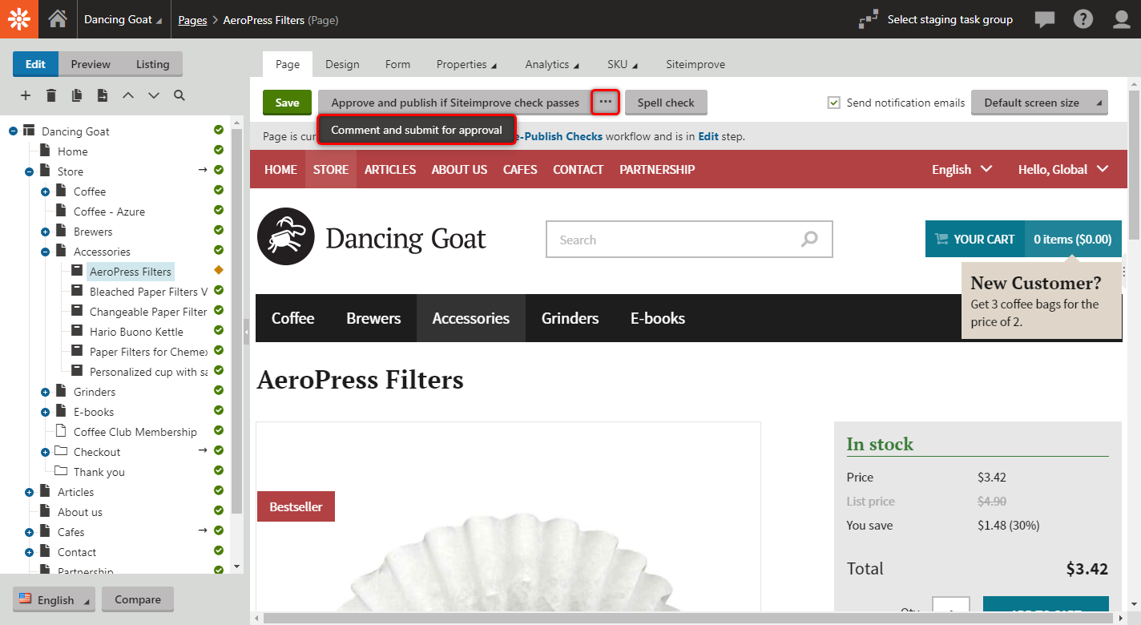The height and width of the screenshot is (625, 1141).
Task: Toggle Send notification emails checkbox
Action: [x=834, y=103]
